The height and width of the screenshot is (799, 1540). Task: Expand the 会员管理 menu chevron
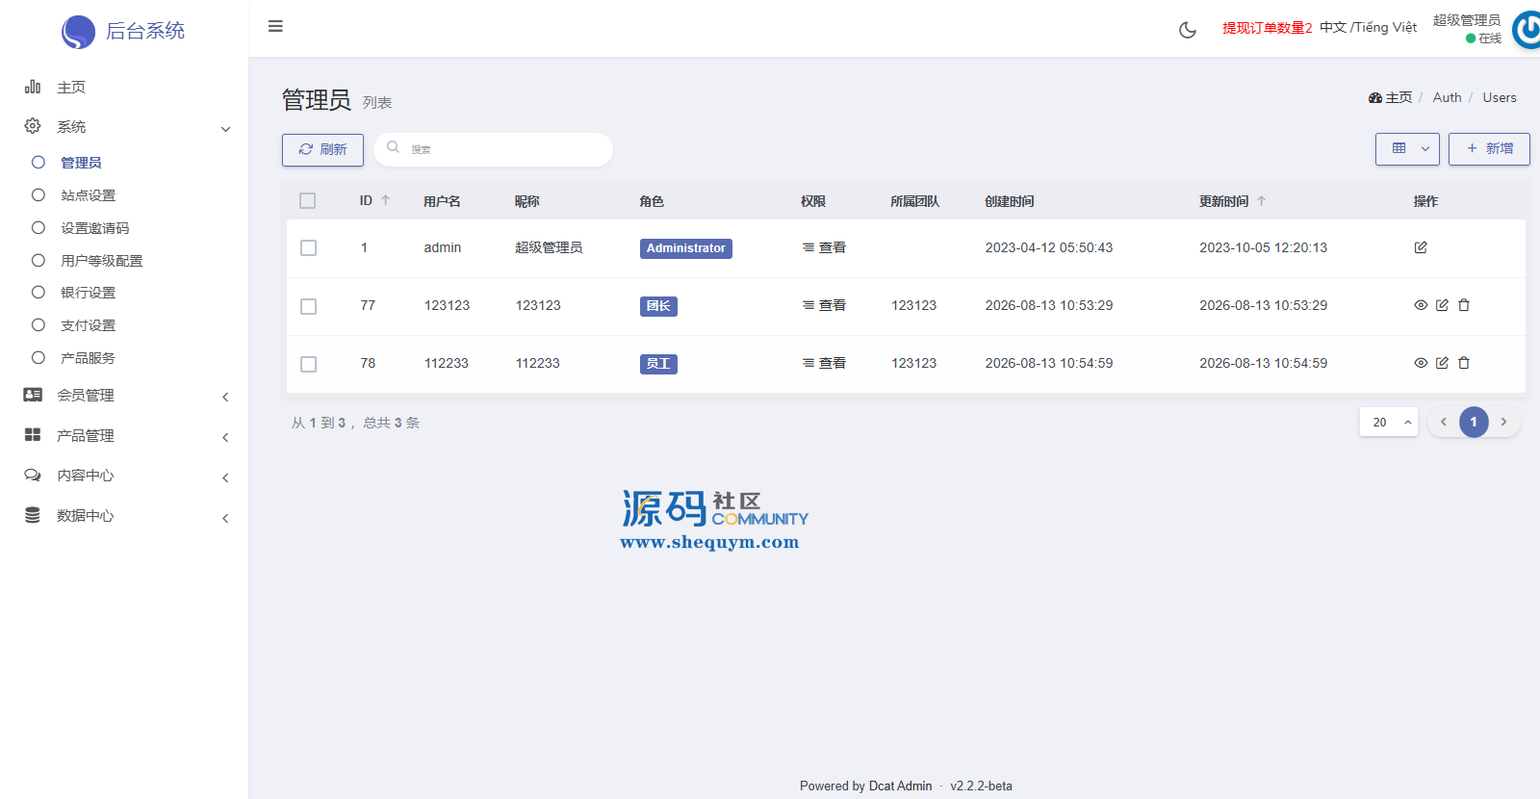pyautogui.click(x=225, y=397)
